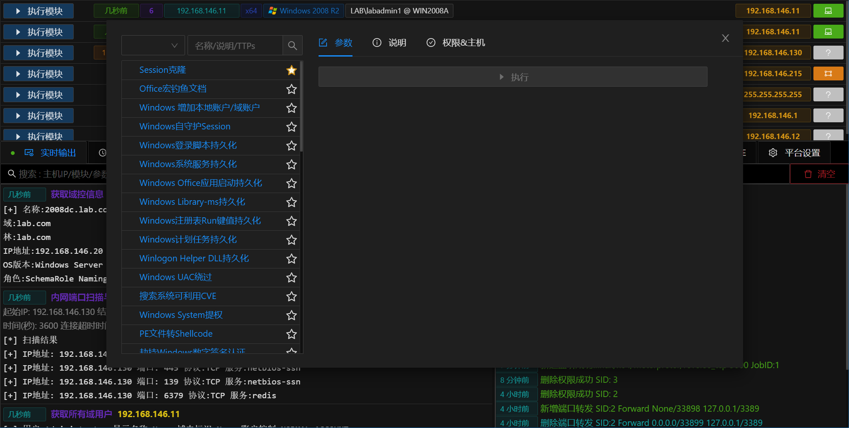Switch to the 说明 tab
Screen dimensions: 849x428
tap(389, 43)
